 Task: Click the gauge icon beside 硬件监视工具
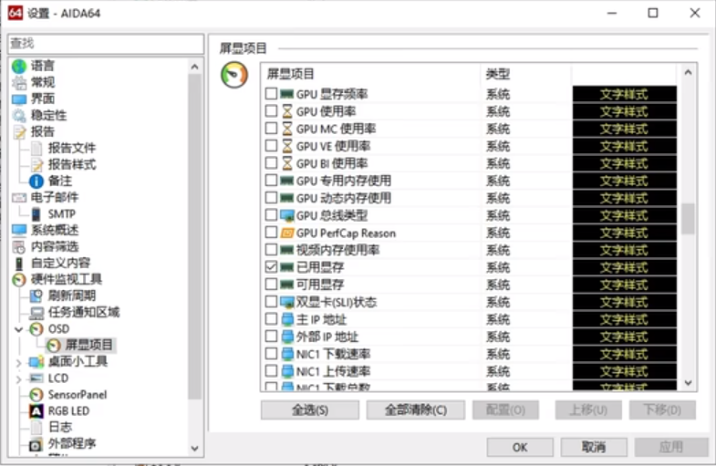pos(19,280)
